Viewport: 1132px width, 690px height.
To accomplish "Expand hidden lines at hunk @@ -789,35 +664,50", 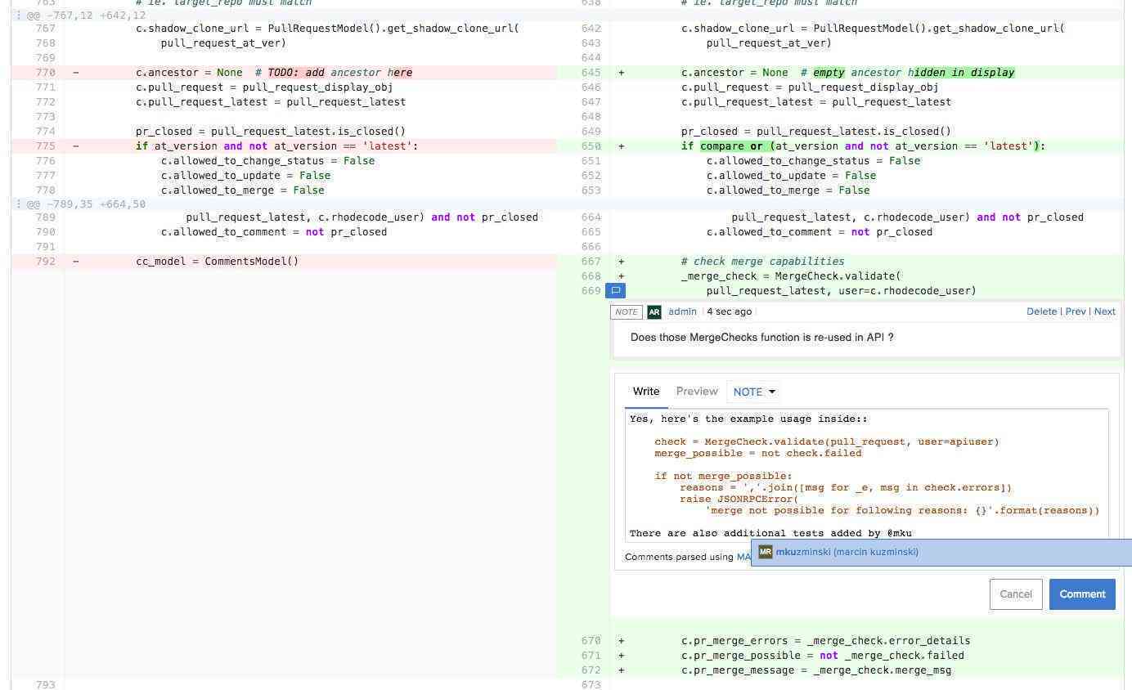I will pos(19,204).
